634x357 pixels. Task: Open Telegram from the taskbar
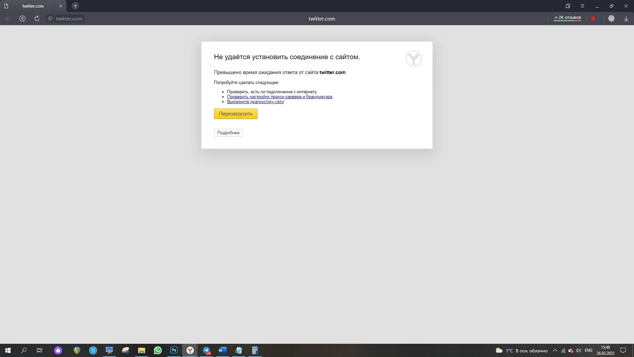206,350
